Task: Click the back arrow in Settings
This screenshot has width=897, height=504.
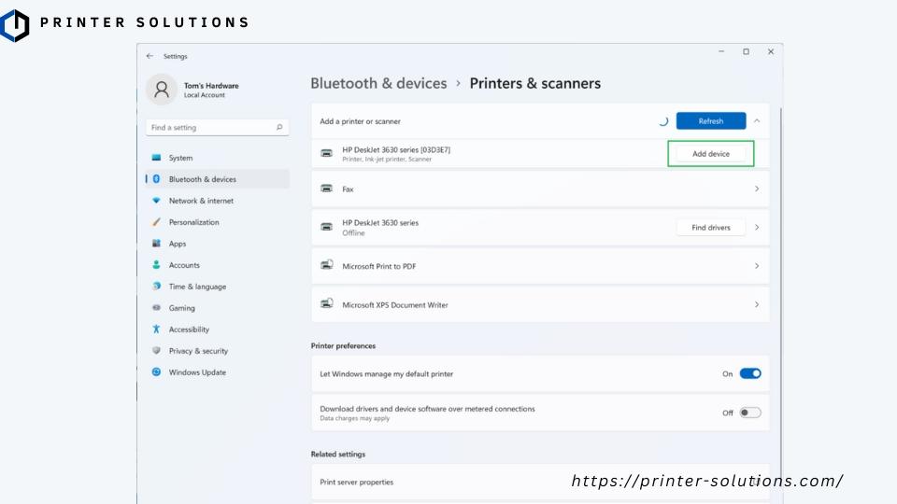Action: tap(150, 56)
